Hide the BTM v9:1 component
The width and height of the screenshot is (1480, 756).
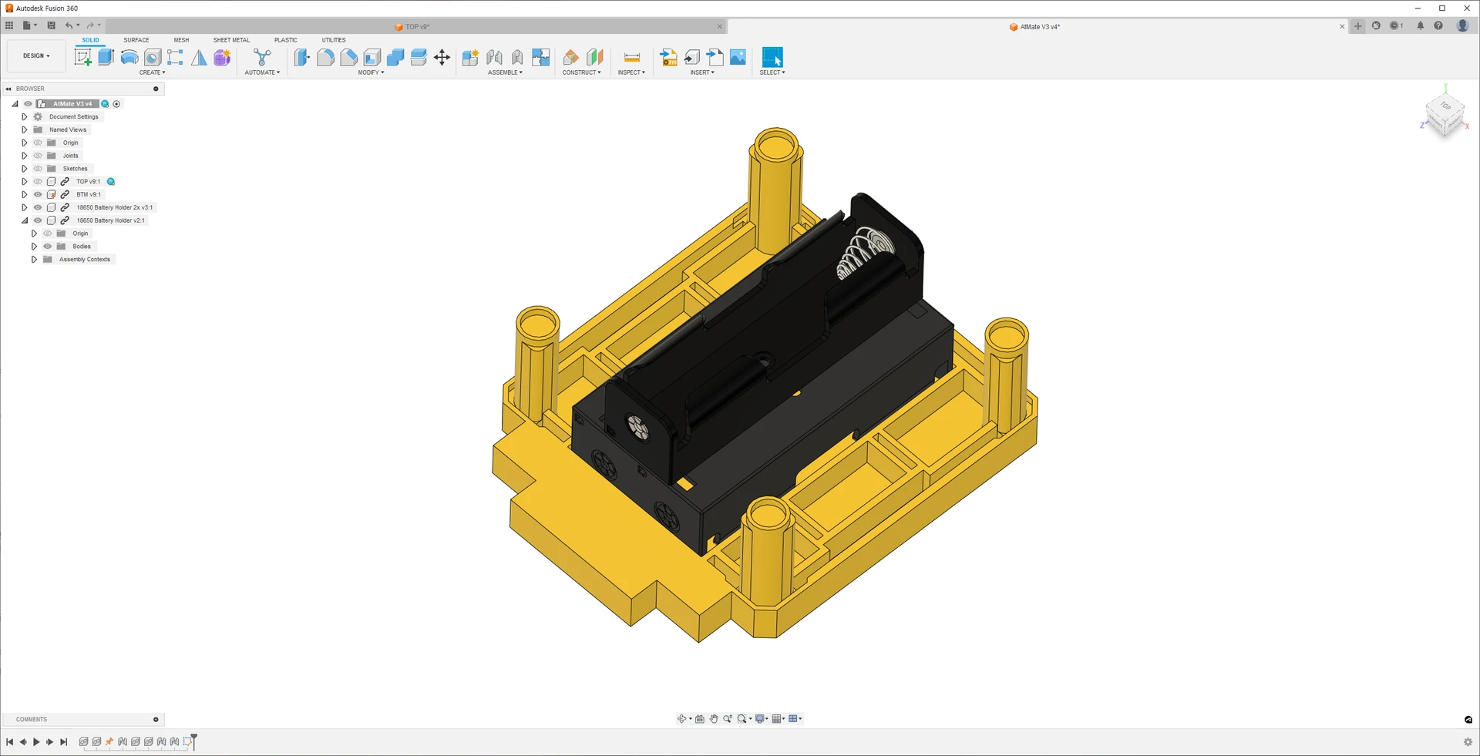[x=38, y=194]
